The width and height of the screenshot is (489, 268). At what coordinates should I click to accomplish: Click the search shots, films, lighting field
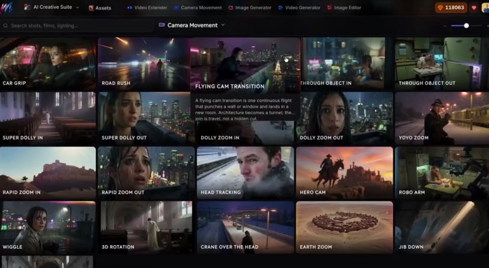point(77,25)
